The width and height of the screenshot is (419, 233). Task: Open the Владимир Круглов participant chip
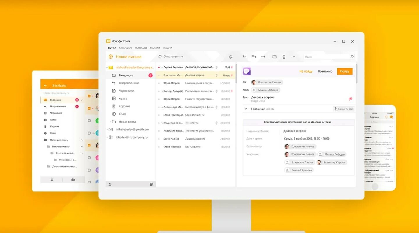coord(331,162)
